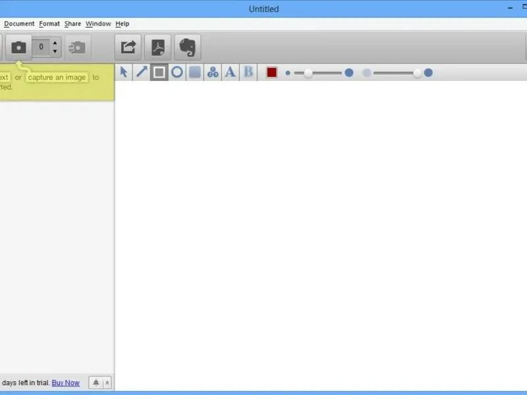Select the pointer selection tool
The image size is (527, 395).
pos(124,72)
